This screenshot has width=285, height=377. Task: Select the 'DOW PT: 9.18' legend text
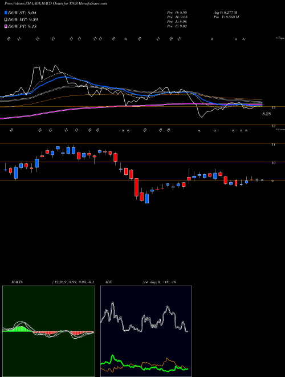[22, 26]
